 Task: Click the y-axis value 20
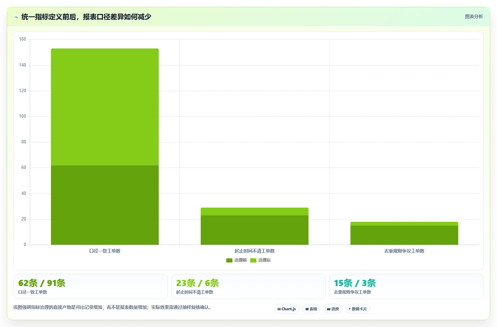point(24,219)
